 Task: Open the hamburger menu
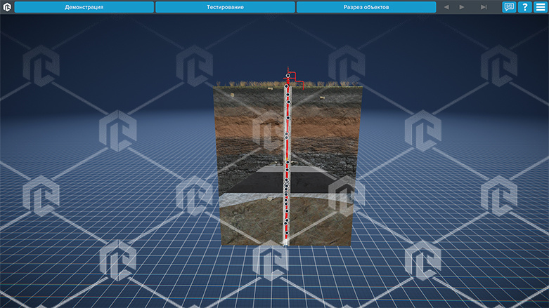pos(540,7)
